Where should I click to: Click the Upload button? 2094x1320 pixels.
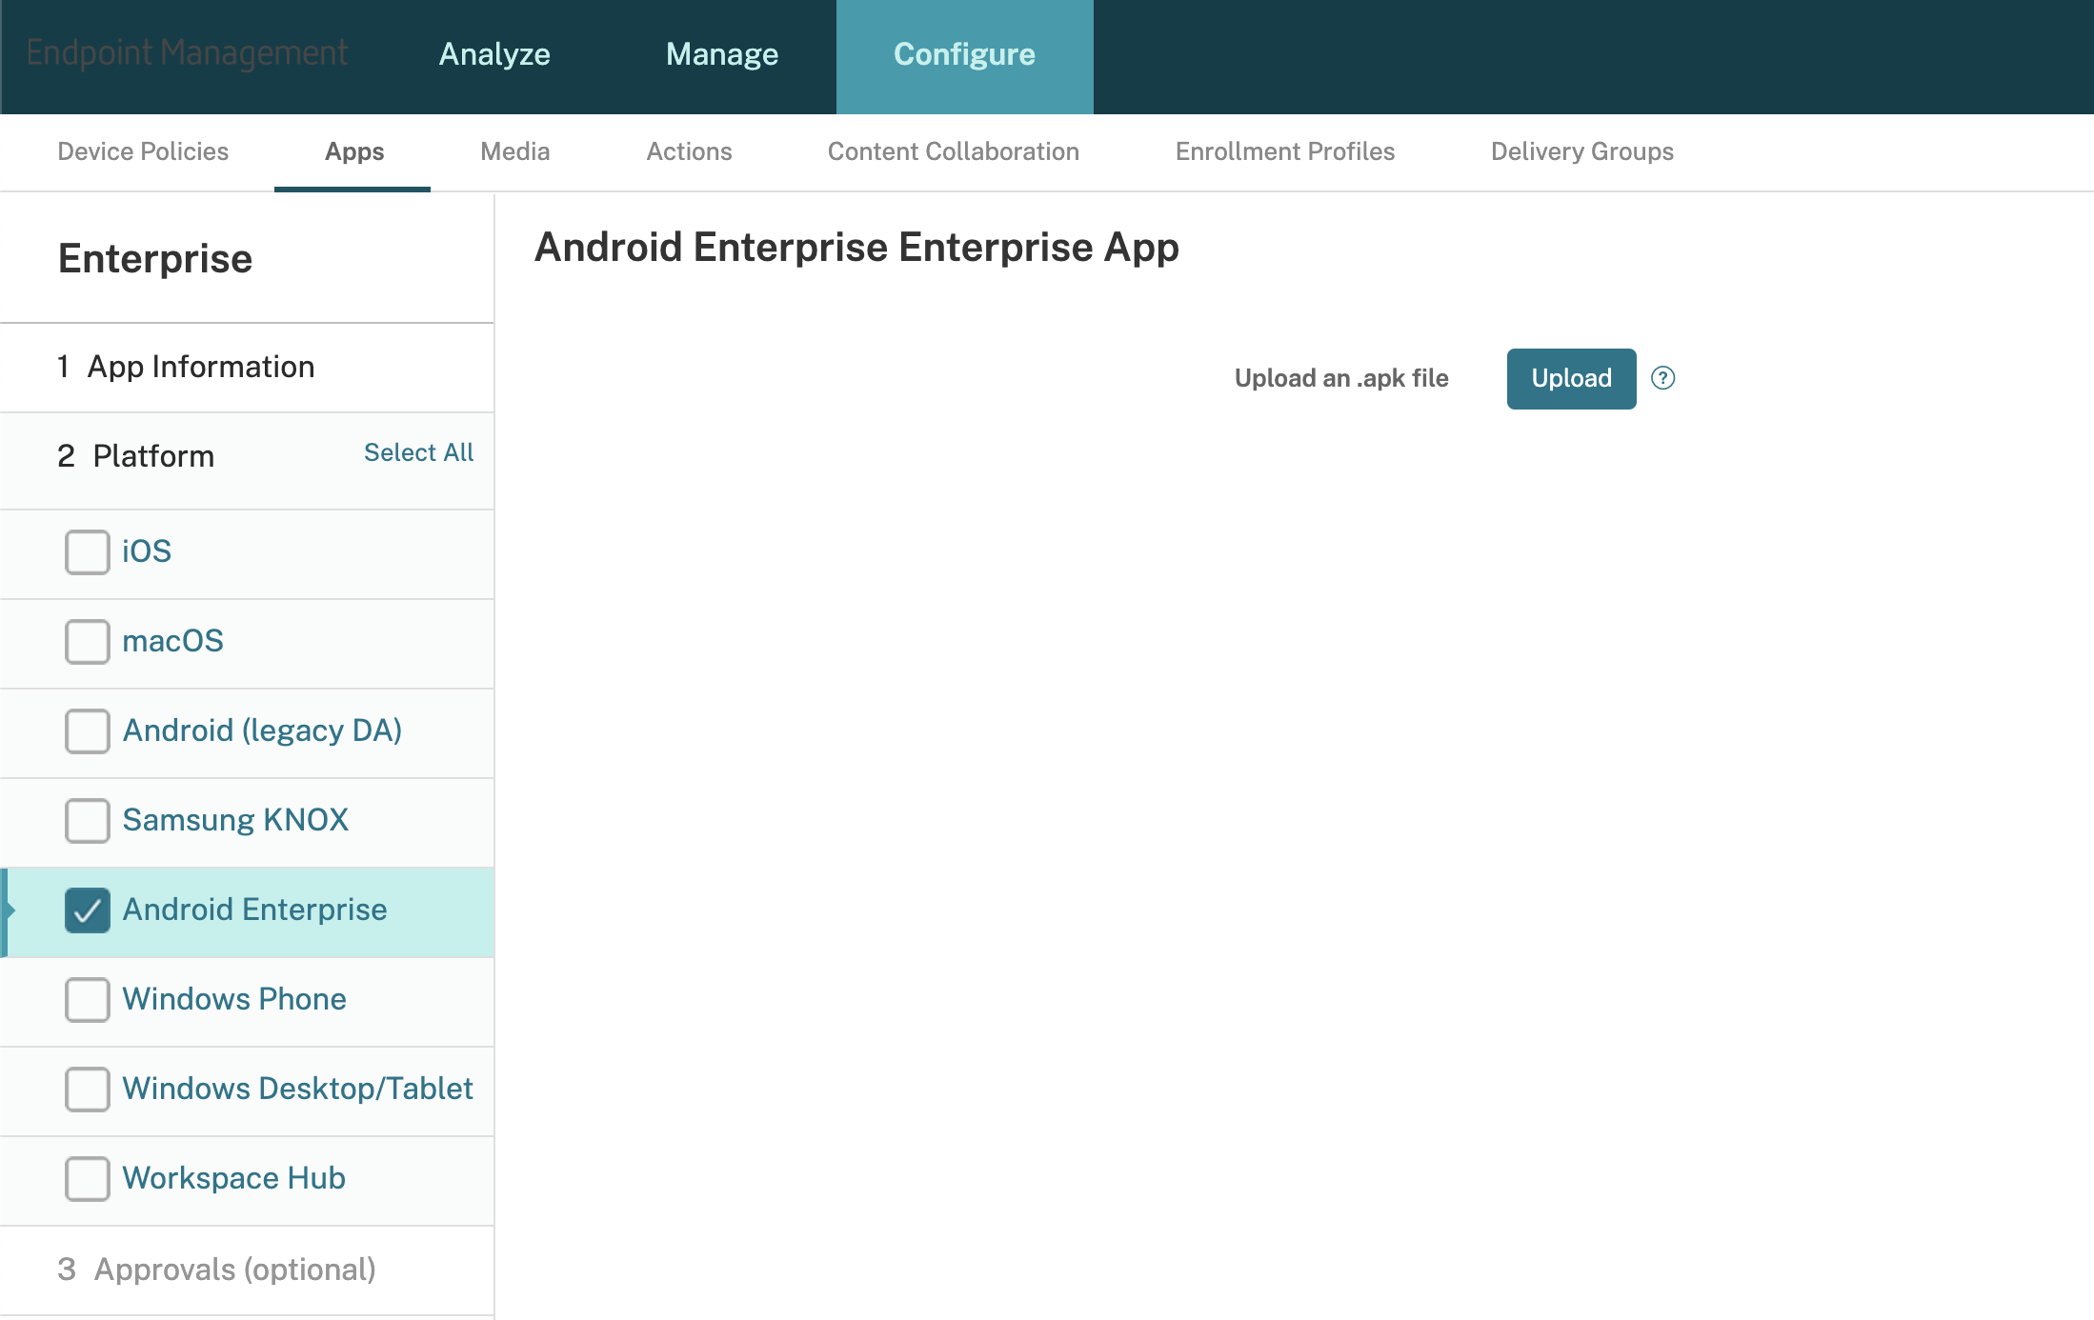[1570, 378]
